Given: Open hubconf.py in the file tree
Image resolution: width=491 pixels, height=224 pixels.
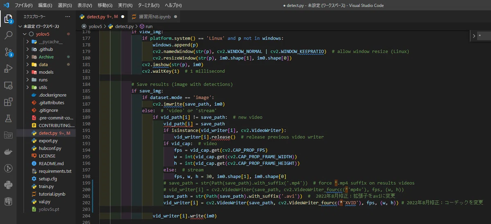Looking at the screenshot, I should pyautogui.click(x=50, y=148).
